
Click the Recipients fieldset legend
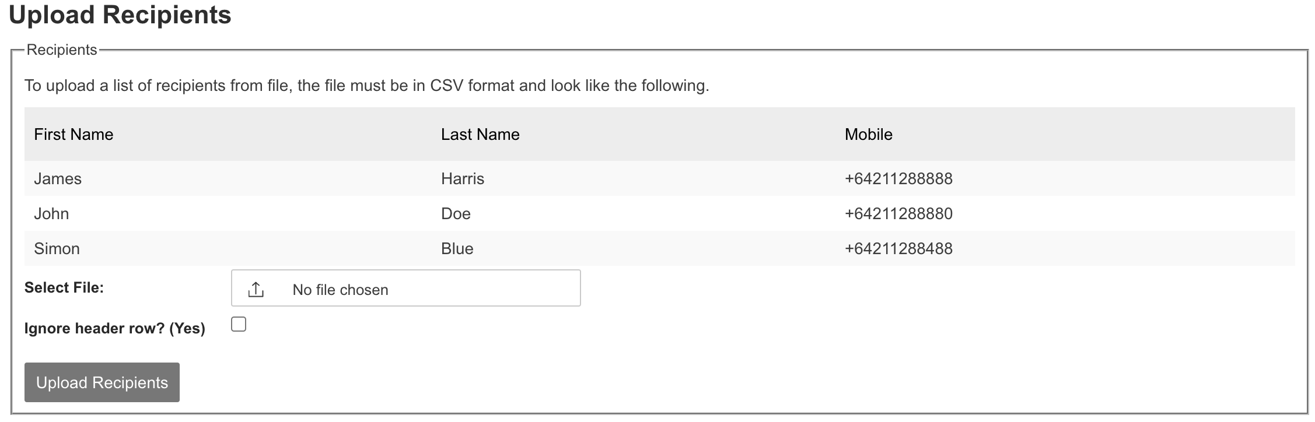(62, 50)
